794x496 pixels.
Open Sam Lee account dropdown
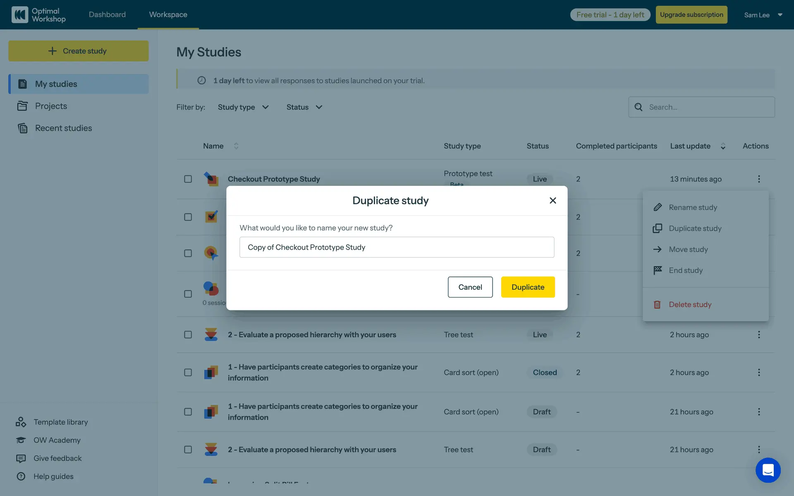(763, 15)
